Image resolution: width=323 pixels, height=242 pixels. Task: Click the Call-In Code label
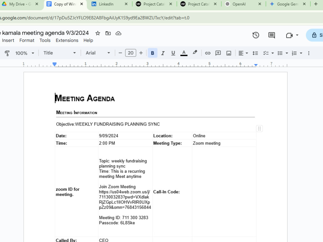[x=166, y=192]
